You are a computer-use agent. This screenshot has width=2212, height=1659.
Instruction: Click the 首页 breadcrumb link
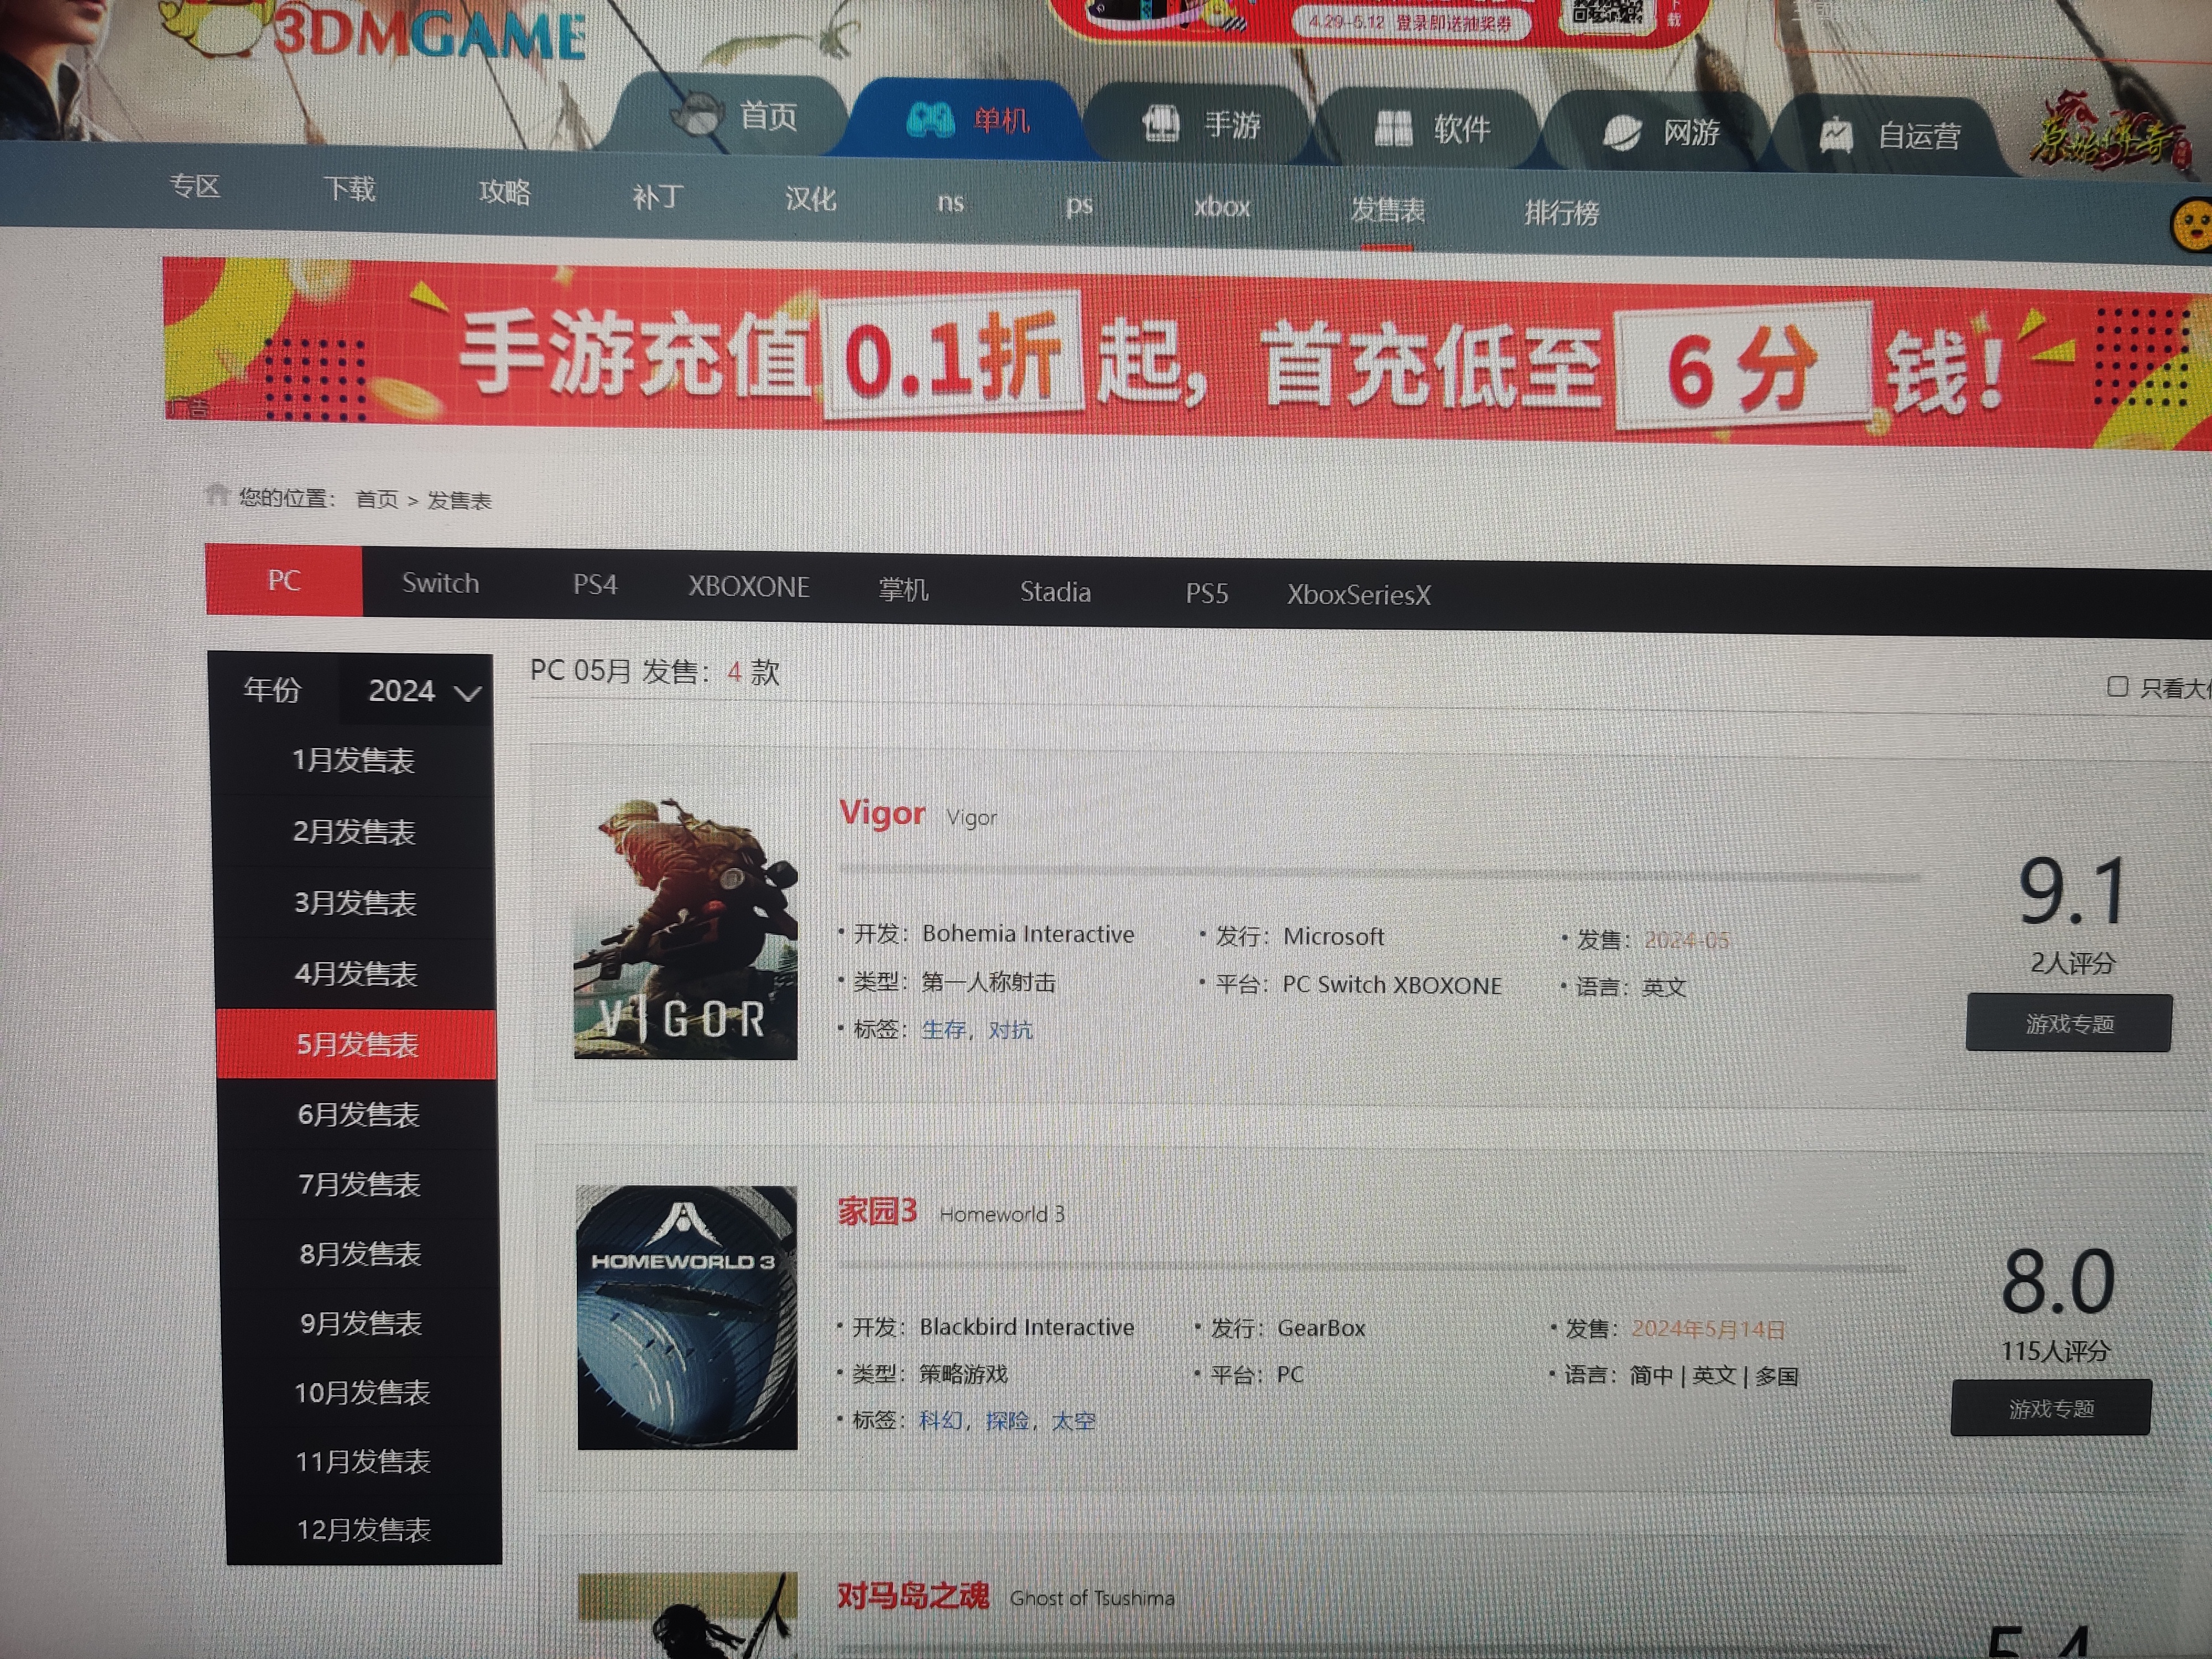pyautogui.click(x=377, y=499)
